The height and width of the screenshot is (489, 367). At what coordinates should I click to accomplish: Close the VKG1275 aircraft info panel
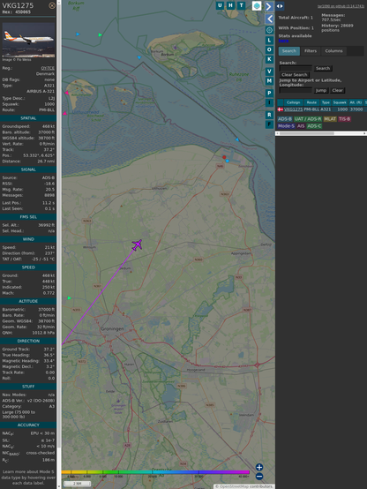[x=52, y=5]
